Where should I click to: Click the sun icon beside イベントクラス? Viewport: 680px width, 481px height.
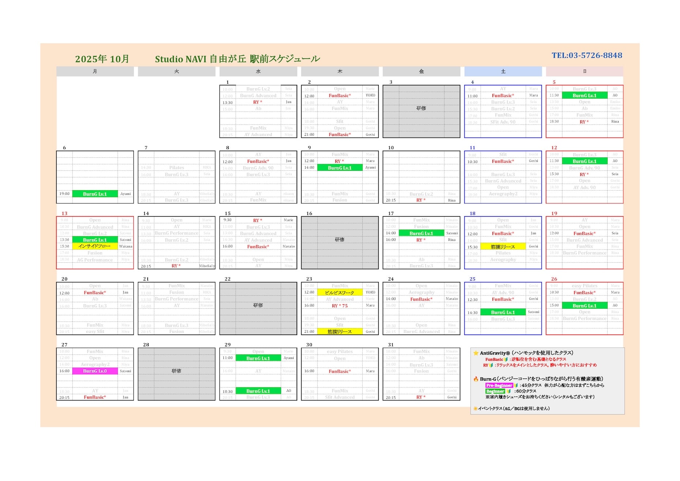(x=475, y=409)
